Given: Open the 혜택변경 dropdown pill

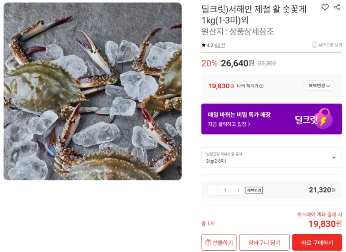Looking at the screenshot, I should (x=318, y=85).
